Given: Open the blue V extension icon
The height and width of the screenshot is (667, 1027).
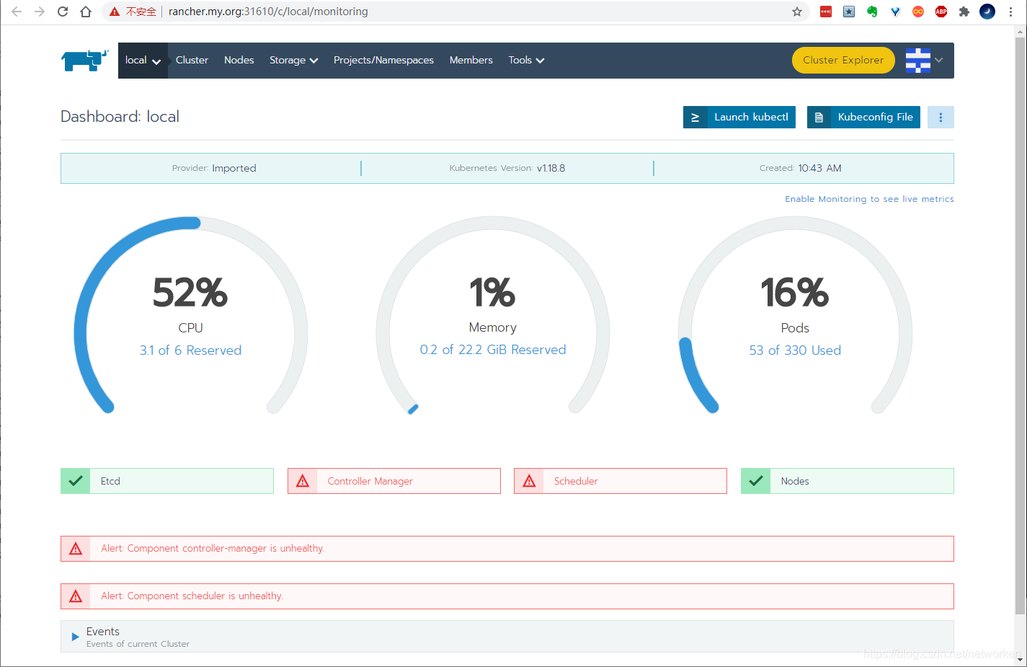Looking at the screenshot, I should (895, 12).
